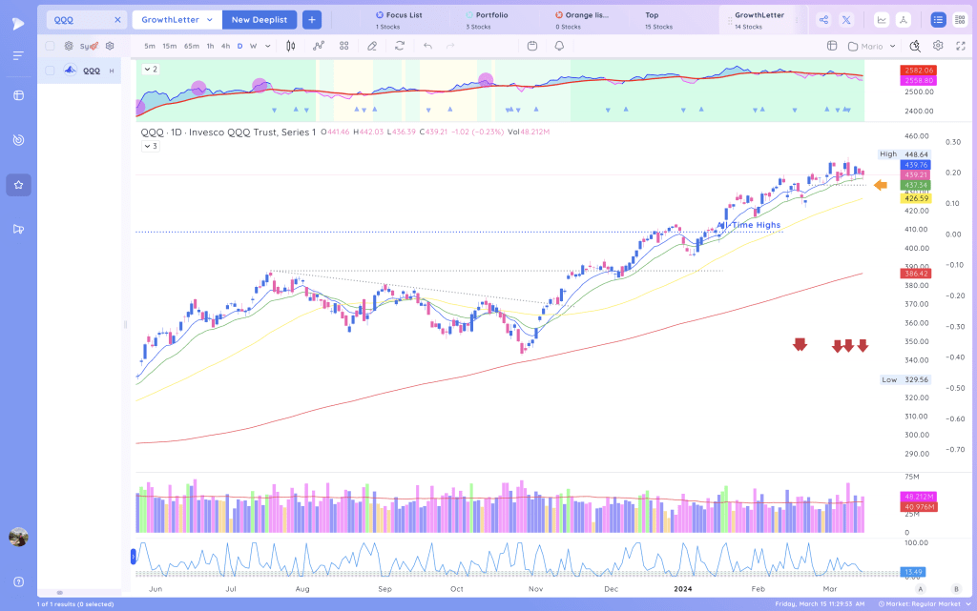
Task: Toggle the select-all checkbox above the list
Action: [x=50, y=46]
